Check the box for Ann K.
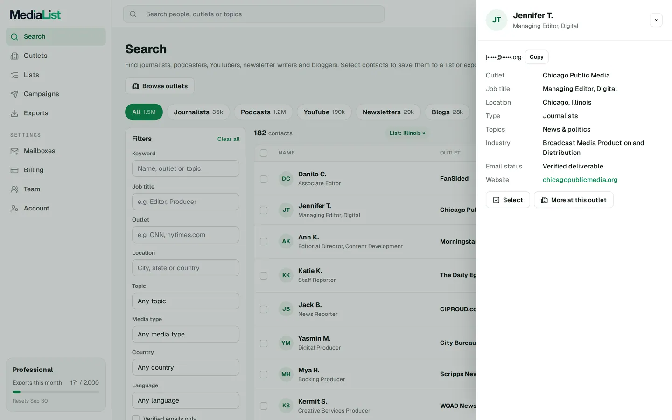This screenshot has width=672, height=420. [x=264, y=242]
